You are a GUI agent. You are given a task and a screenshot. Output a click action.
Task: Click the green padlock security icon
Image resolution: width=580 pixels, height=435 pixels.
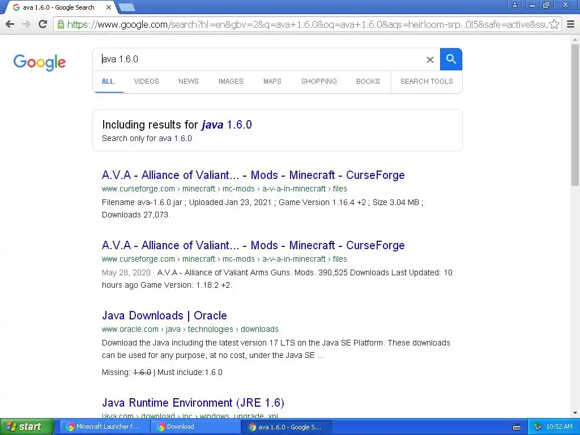61,24
